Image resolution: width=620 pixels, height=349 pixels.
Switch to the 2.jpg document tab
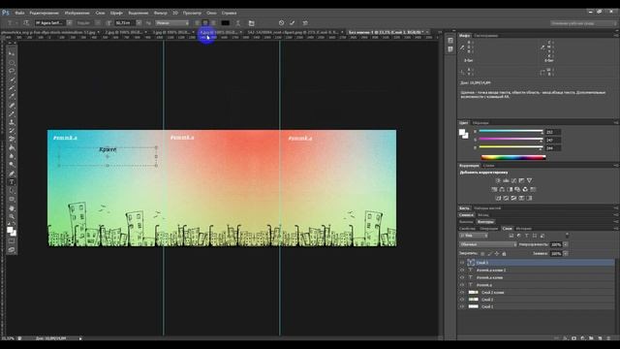pos(123,32)
